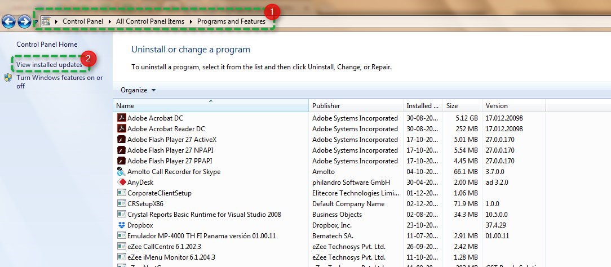Click the shield icon beside Windows features
Image resolution: width=611 pixels, height=267 pixels.
coord(8,78)
